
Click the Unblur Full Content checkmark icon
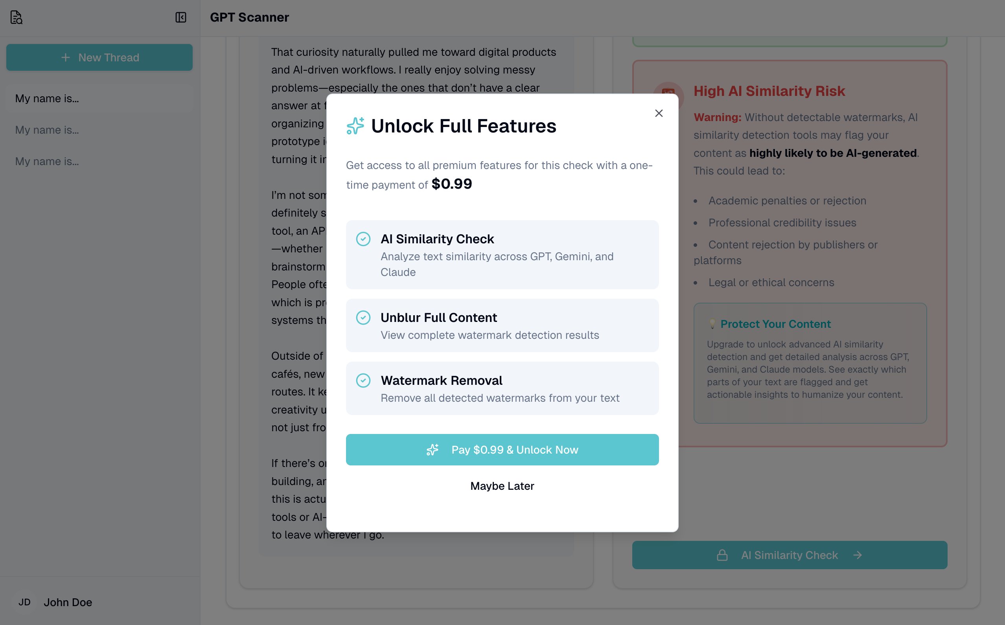coord(363,318)
